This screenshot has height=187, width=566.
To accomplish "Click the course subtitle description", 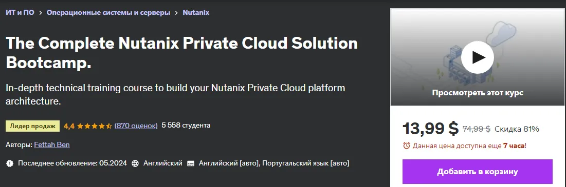I will [175, 95].
